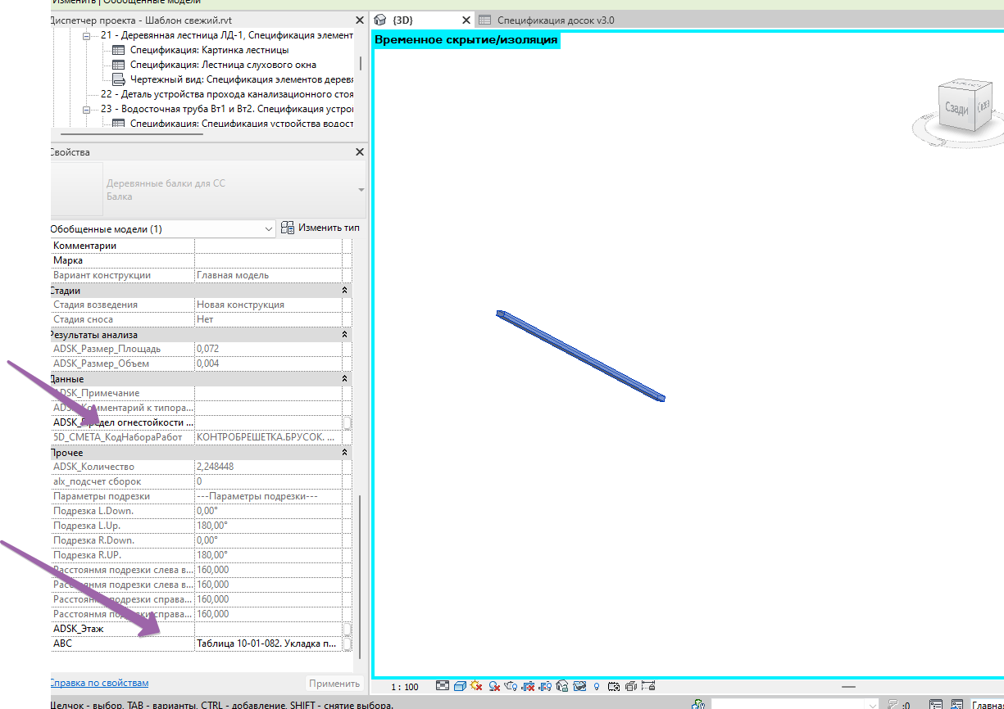Open Спецификация устройства водост item
1004x709 pixels.
[241, 124]
